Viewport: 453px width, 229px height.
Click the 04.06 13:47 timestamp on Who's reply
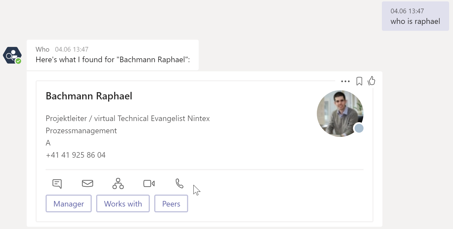pyautogui.click(x=72, y=49)
